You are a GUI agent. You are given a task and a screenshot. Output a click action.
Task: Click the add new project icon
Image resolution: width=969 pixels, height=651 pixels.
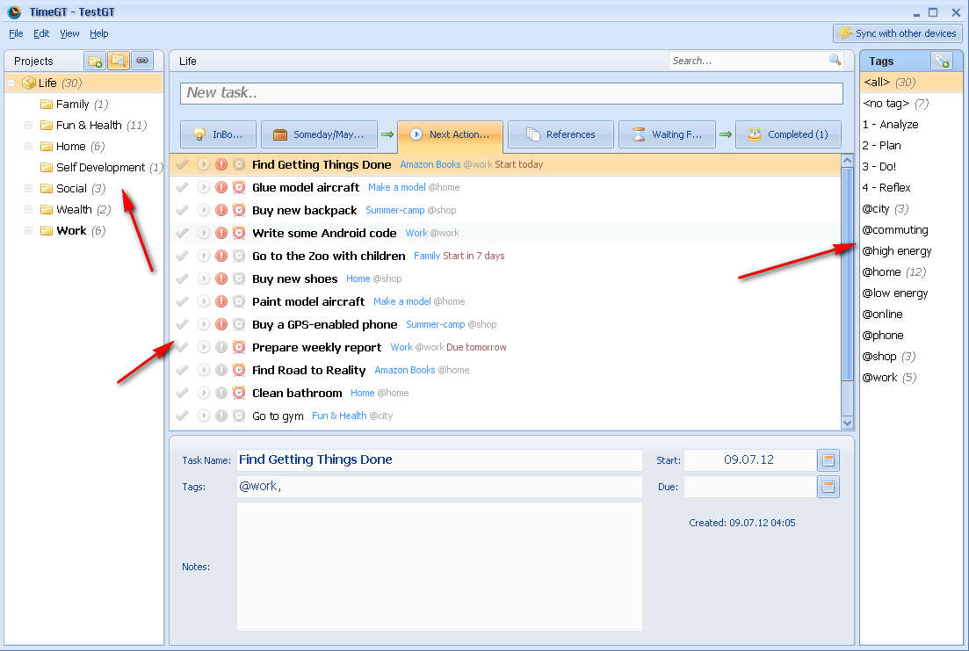(x=94, y=61)
